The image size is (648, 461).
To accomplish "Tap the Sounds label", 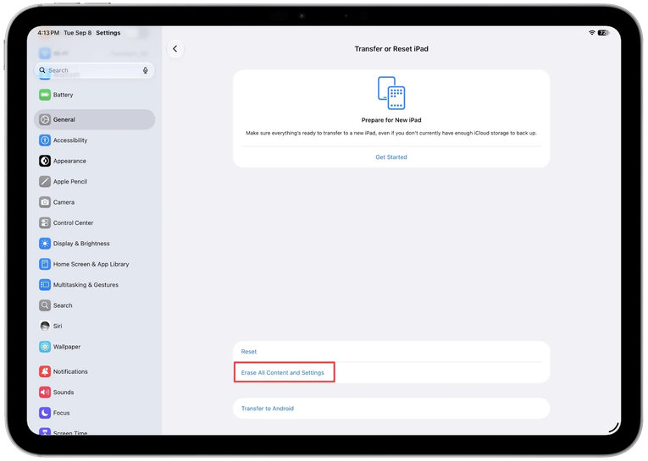I will coord(64,392).
